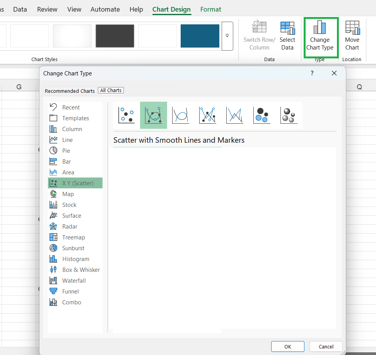Open the Automate ribbon tab

tap(105, 9)
